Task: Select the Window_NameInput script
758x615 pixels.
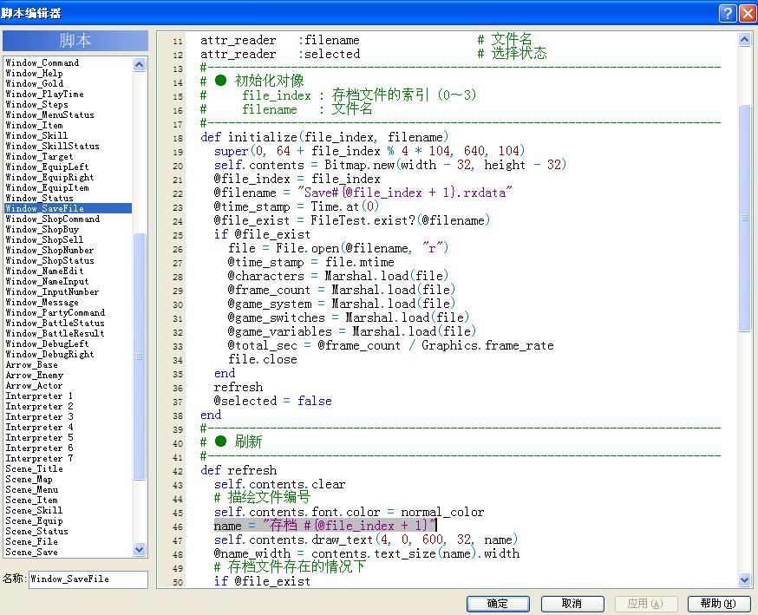Action: [x=47, y=281]
